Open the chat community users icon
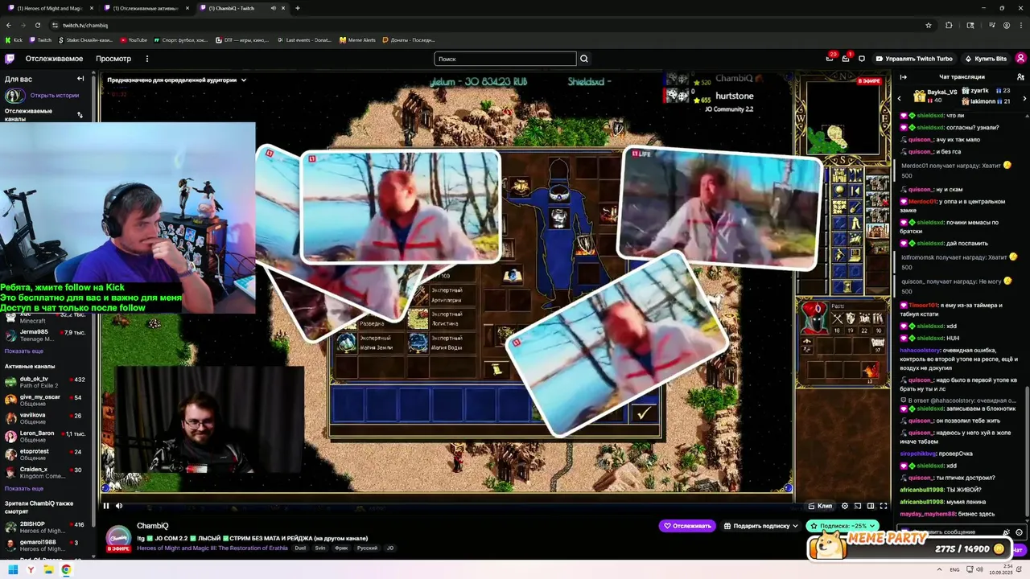 (1022, 77)
